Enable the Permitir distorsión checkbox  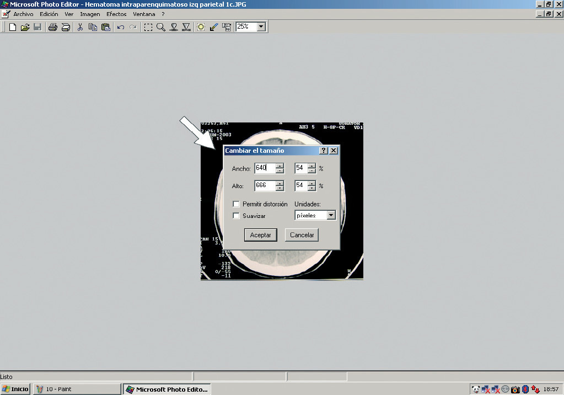coord(236,204)
